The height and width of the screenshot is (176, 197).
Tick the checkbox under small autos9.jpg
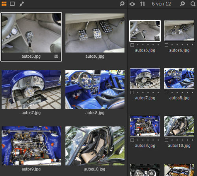(132, 140)
